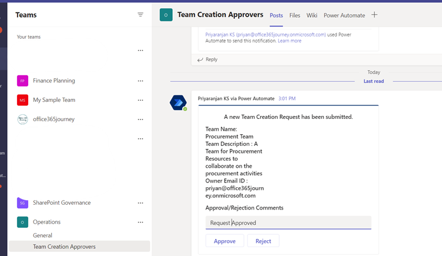The width and height of the screenshot is (442, 256).
Task: Open more options below Your teams heading
Action: tap(140, 51)
